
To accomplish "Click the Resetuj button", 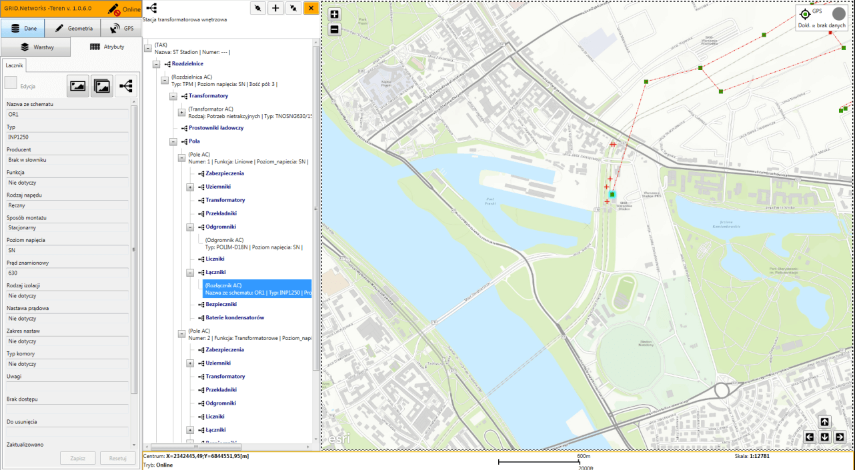I will [x=117, y=458].
